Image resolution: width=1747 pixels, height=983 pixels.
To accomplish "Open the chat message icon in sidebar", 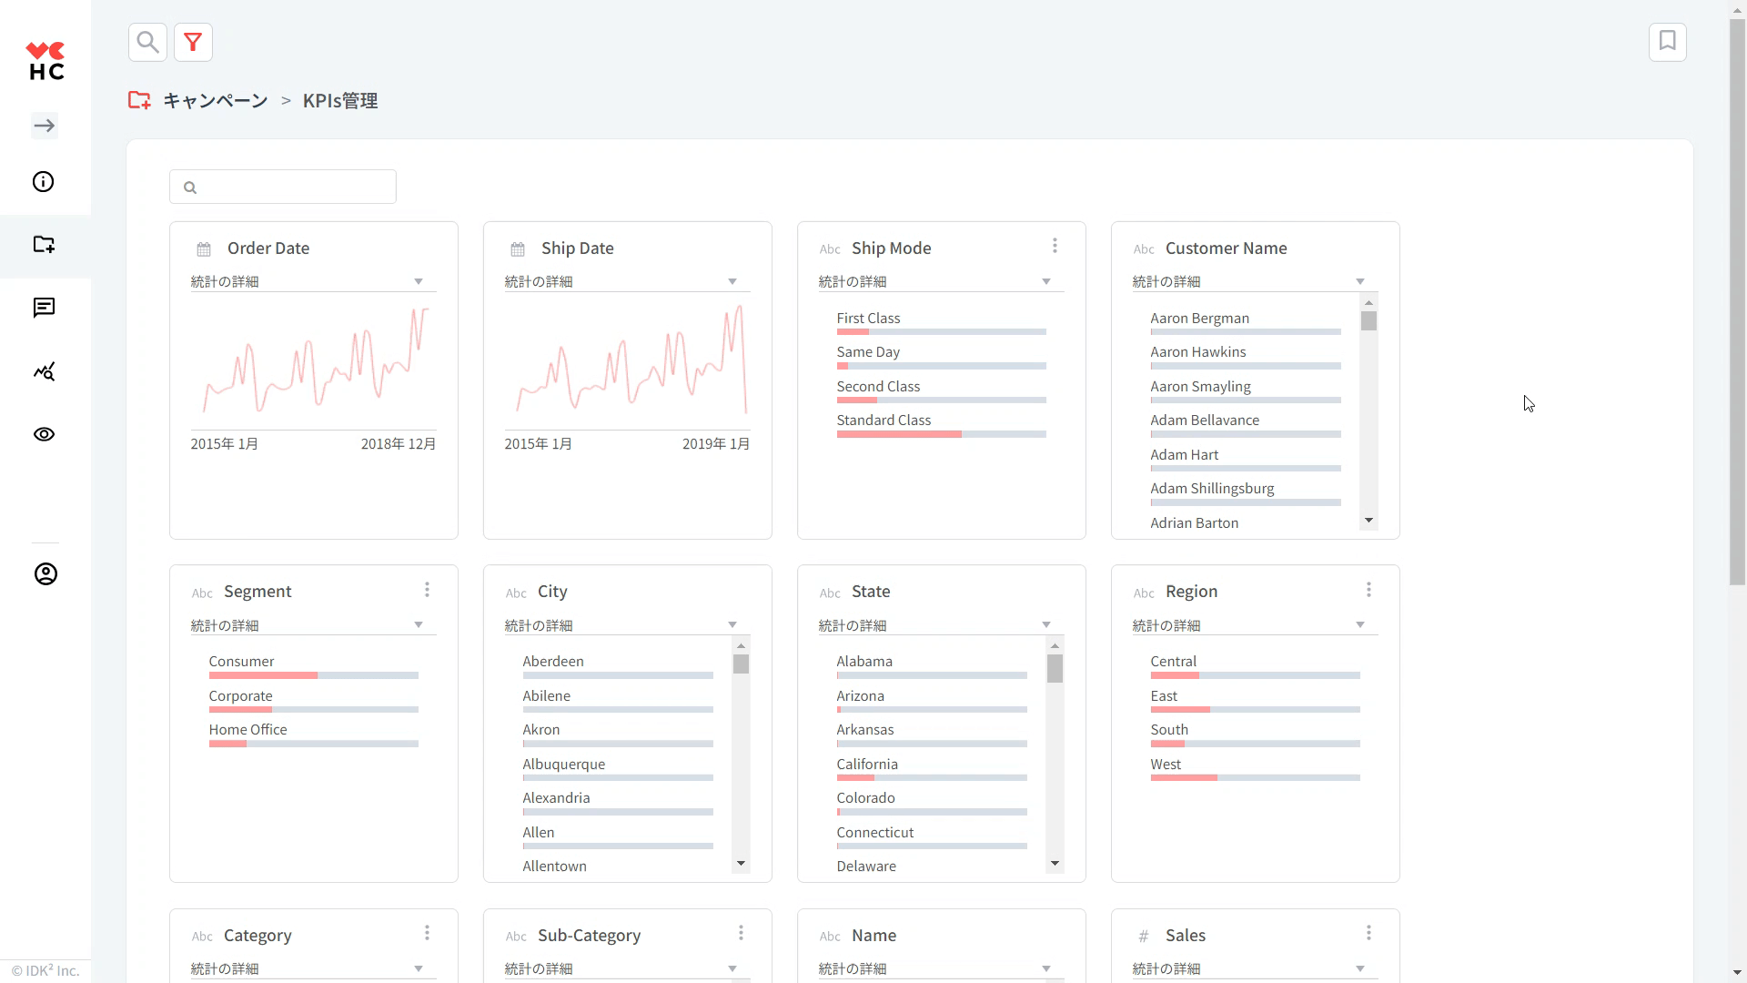I will pos(44,308).
